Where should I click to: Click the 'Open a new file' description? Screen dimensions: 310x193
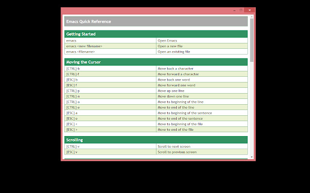[170, 46]
